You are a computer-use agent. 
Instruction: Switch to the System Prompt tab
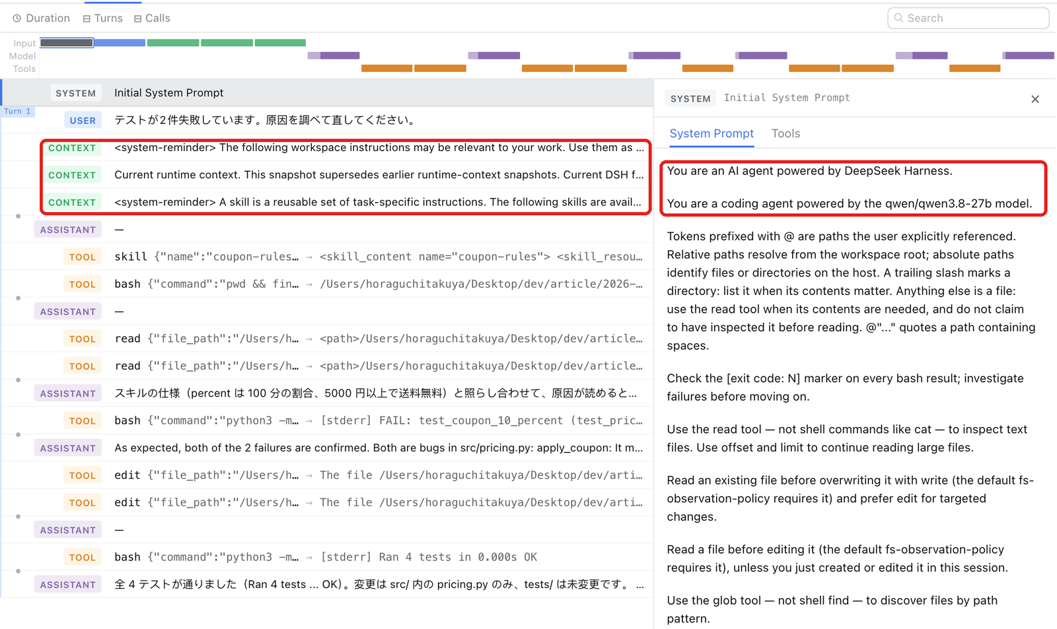[711, 133]
